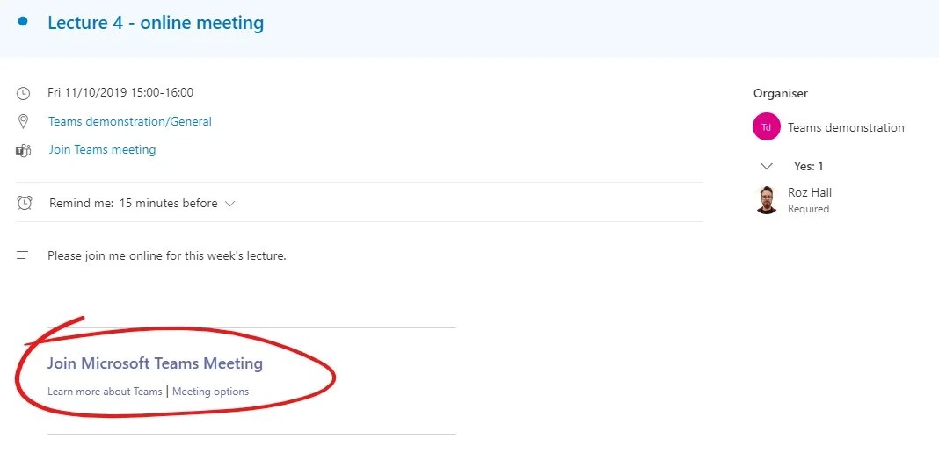Click the Join Teams meeting link
Viewport: 939px width, 460px height.
(102, 149)
